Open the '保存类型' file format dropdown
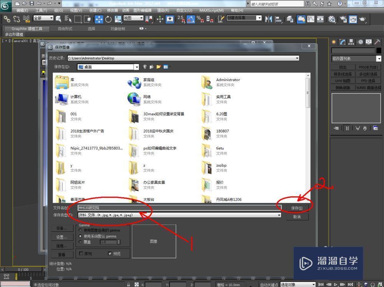The image size is (384, 287). [x=279, y=215]
